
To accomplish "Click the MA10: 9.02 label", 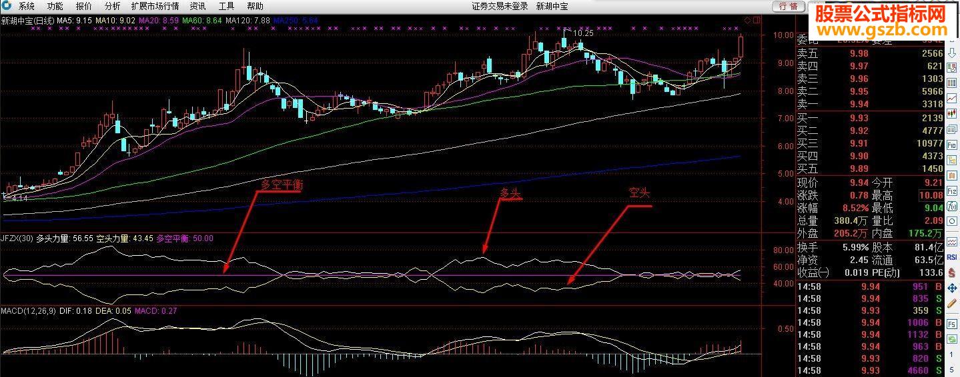I will click(116, 21).
